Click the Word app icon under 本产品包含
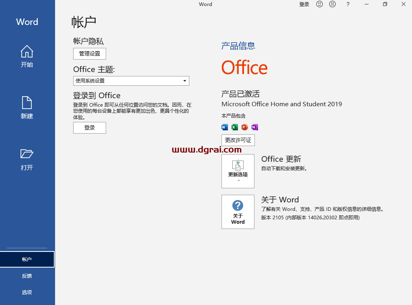This screenshot has width=412, height=305. point(225,127)
